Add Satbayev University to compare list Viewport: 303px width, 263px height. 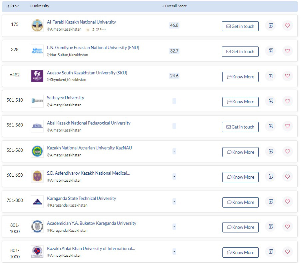(271, 101)
